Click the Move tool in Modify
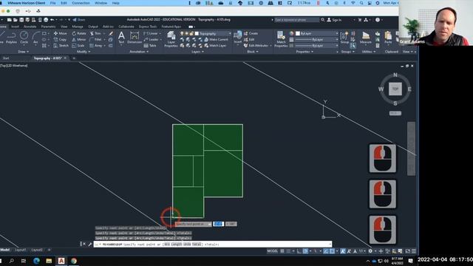Viewport: 473px width, 266px height. click(61, 33)
